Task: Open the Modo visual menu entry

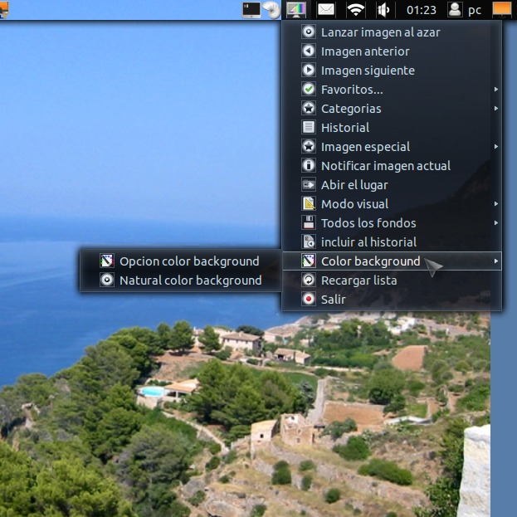Action: (x=392, y=204)
